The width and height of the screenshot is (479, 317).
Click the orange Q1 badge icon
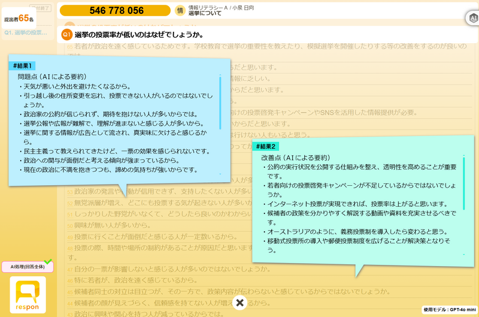point(67,35)
